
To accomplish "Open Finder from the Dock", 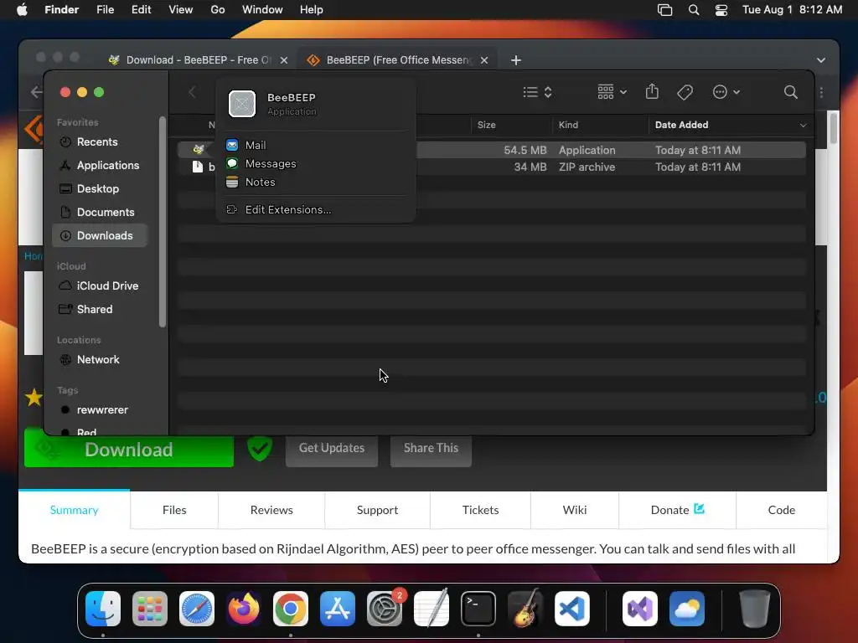I will point(103,609).
